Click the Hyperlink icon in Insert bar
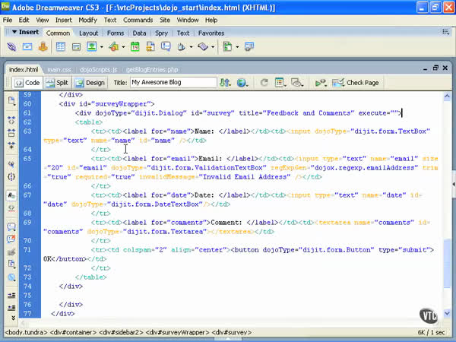 [x=13, y=47]
